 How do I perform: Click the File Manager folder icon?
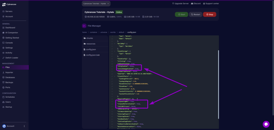pos(85,26)
